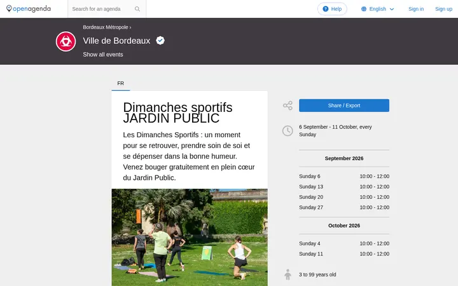Image resolution: width=458 pixels, height=286 pixels.
Task: Click the Help question mark icon
Action: [326, 9]
